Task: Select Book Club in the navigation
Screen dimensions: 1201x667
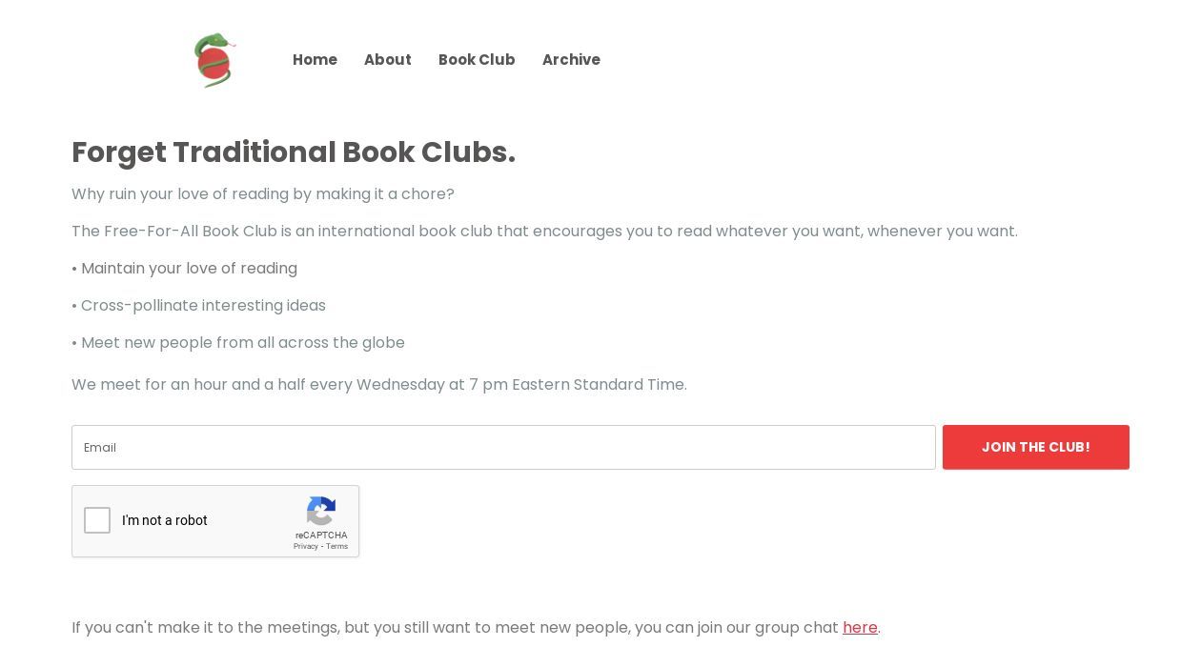Action: [477, 60]
